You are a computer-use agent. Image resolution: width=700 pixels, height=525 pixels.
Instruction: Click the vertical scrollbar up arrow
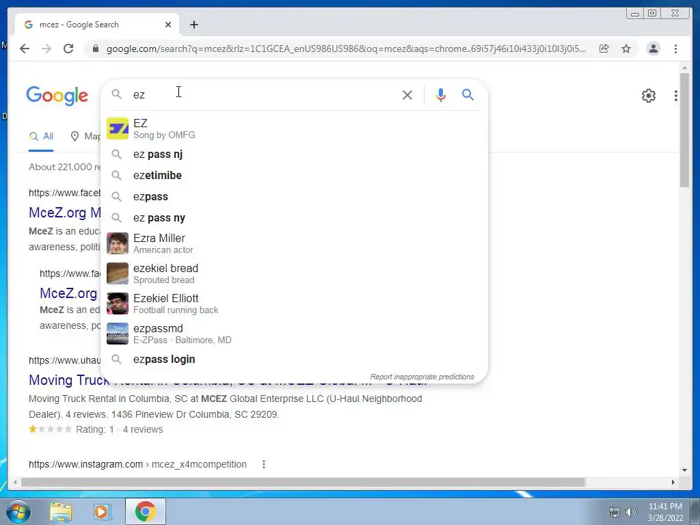[x=684, y=68]
